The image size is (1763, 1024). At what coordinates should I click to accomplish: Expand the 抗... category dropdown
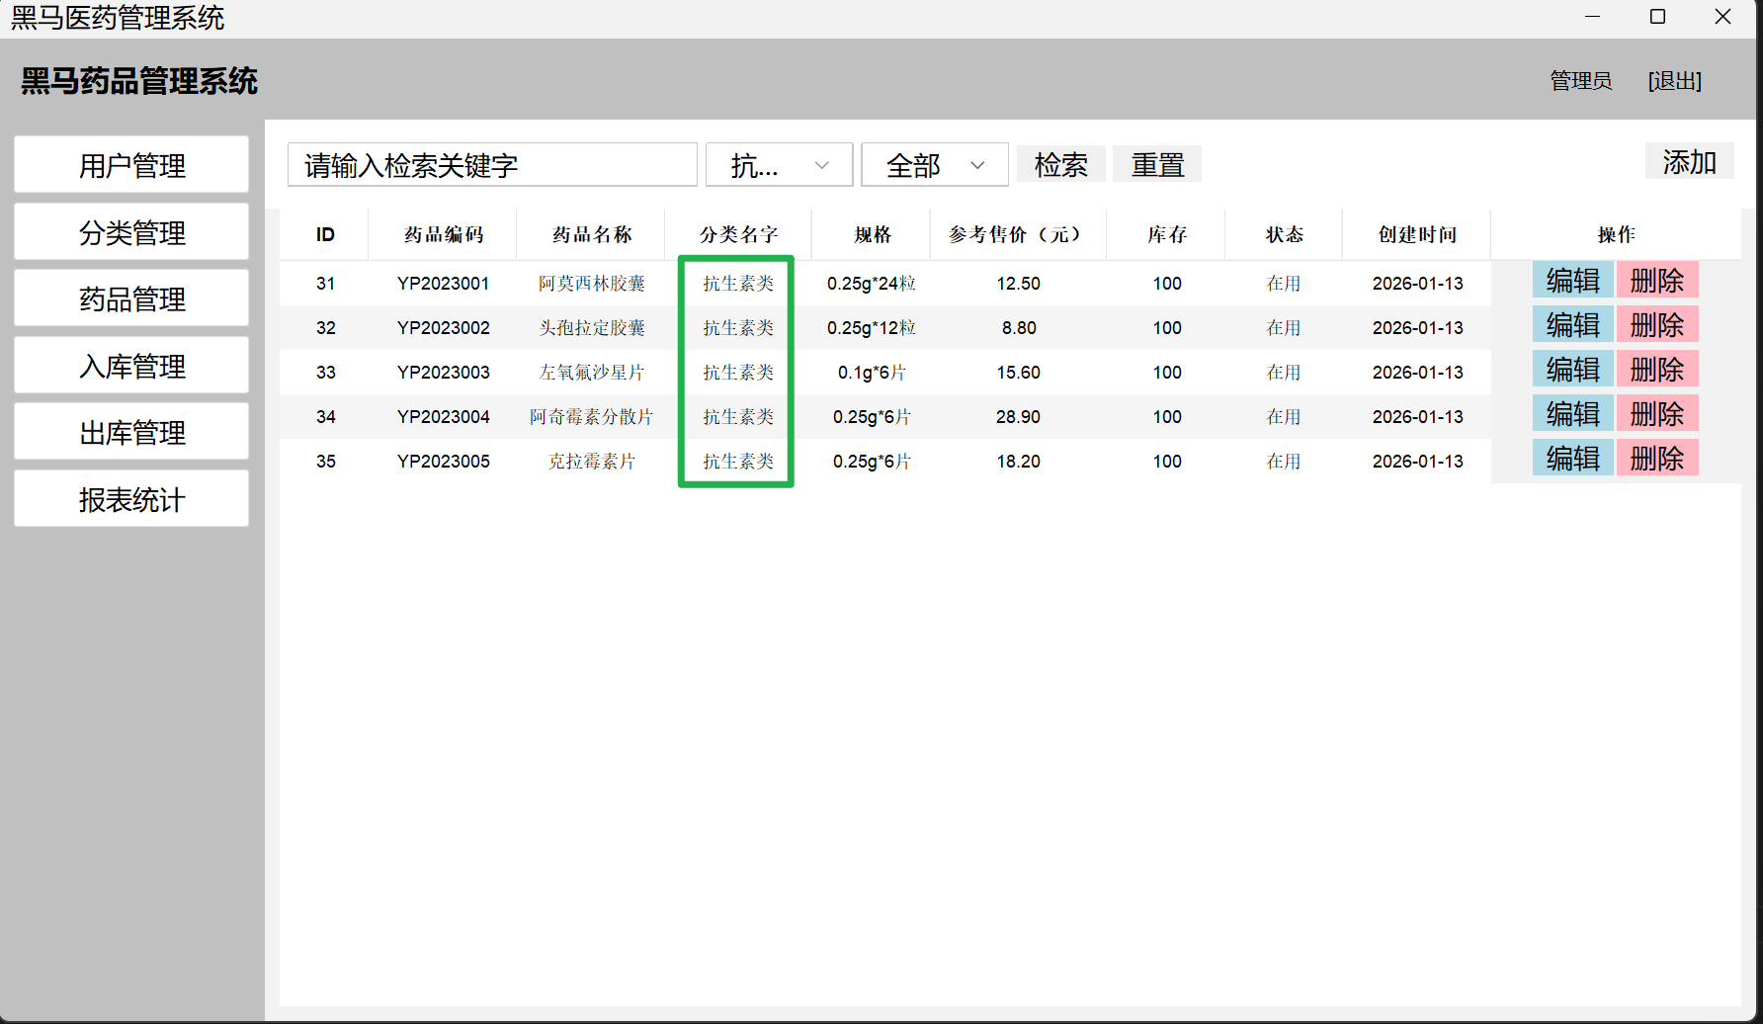click(779, 165)
